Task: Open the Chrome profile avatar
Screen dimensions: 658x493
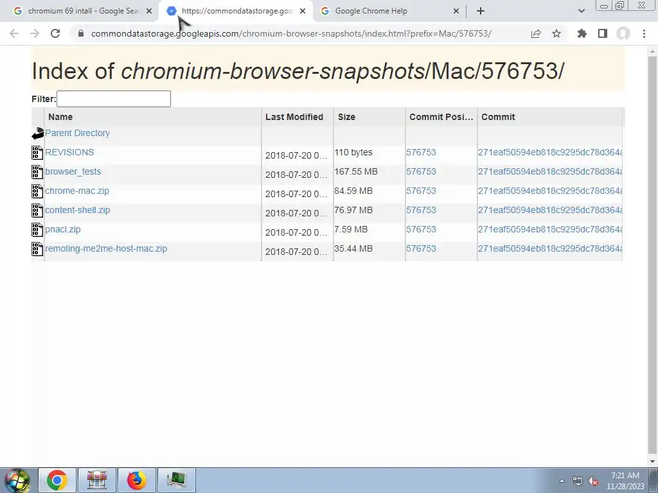Action: coord(623,33)
